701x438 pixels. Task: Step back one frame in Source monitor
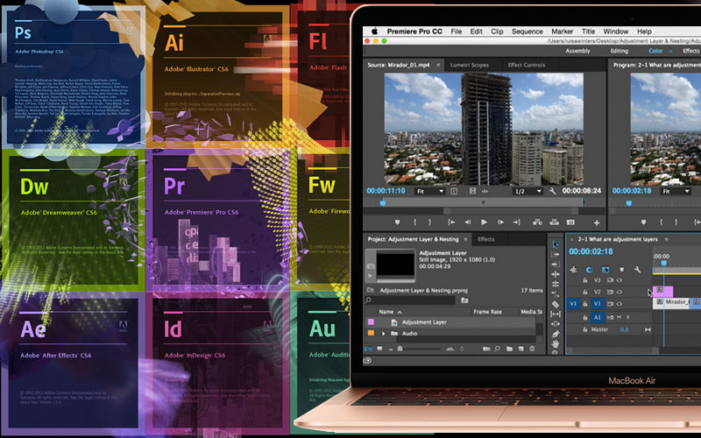point(468,223)
